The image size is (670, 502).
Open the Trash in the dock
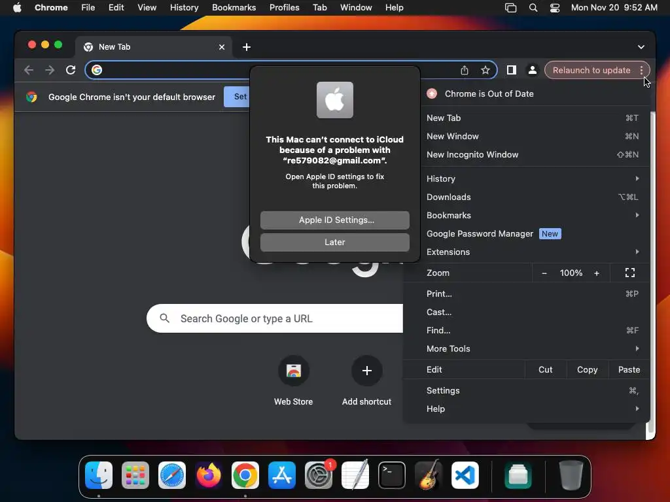571,475
